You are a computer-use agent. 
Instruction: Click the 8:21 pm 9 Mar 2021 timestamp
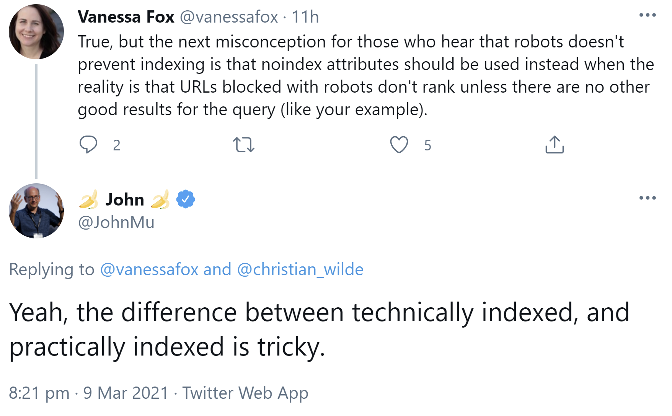click(88, 393)
